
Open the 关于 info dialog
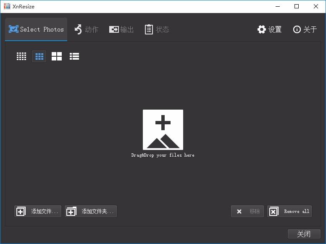(305, 29)
